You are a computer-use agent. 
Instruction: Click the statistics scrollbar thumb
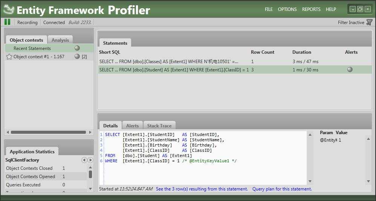[90, 174]
